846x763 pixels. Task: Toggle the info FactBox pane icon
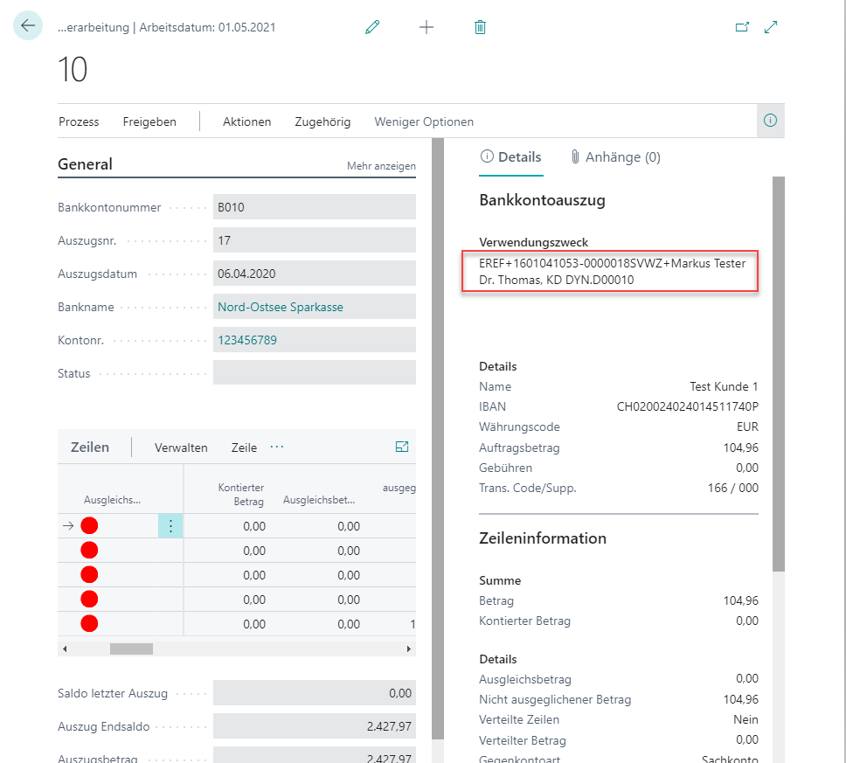pyautogui.click(x=770, y=121)
